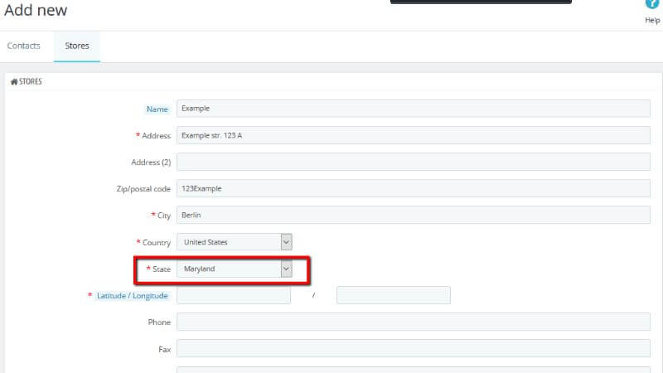
Task: Click the Latitude / Longitude label
Action: click(x=133, y=296)
